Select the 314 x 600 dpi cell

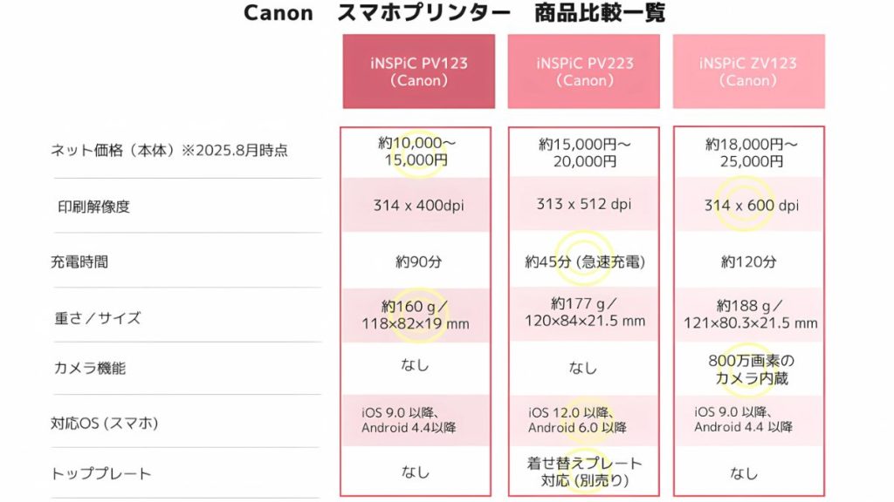coord(751,207)
